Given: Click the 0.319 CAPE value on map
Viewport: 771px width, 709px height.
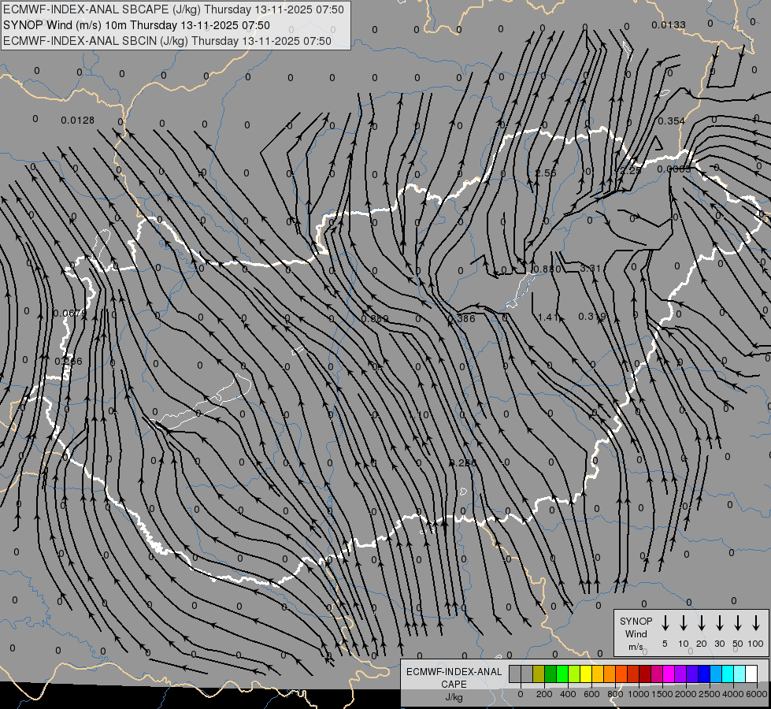Looking at the screenshot, I should (x=592, y=317).
